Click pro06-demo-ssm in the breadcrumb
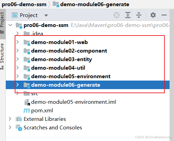174x141 pixels. [24, 4]
